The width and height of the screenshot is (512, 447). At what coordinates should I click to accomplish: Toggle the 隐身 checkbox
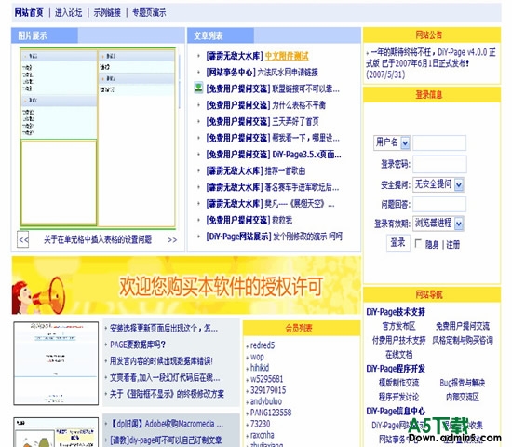point(418,243)
